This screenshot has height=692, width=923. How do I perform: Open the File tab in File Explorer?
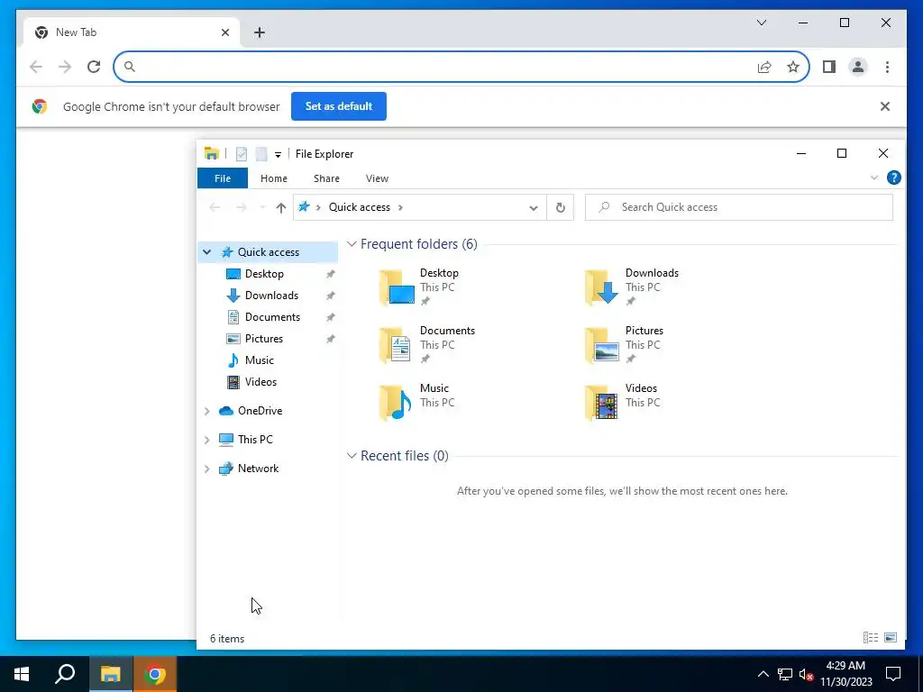(x=223, y=178)
